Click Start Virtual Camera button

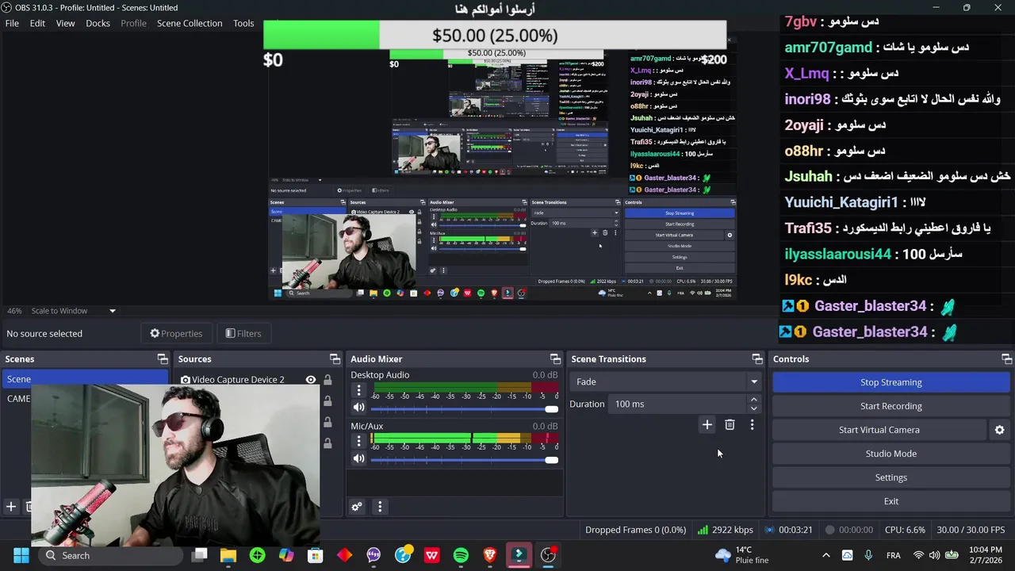tap(879, 430)
